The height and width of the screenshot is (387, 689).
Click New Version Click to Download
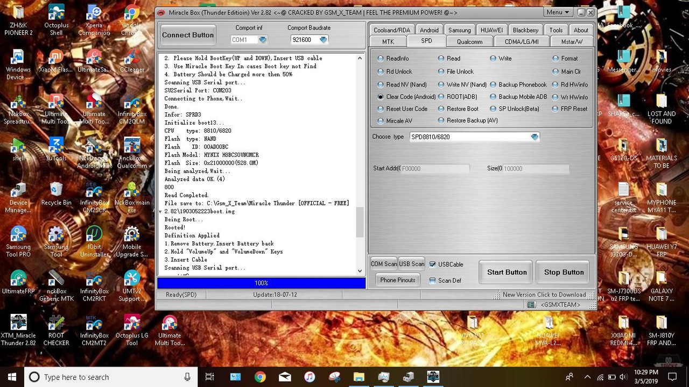pyautogui.click(x=544, y=295)
